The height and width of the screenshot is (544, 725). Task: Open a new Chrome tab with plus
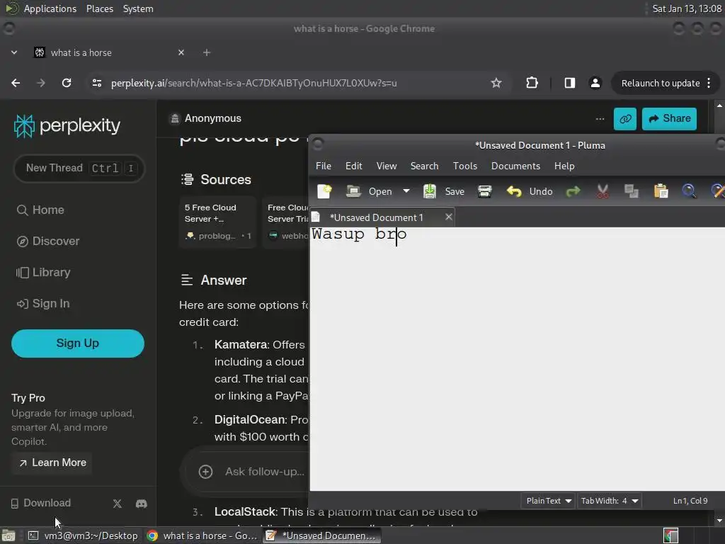tap(207, 52)
